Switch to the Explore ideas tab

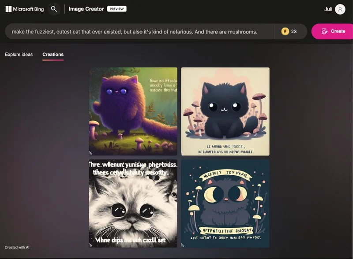pyautogui.click(x=19, y=55)
